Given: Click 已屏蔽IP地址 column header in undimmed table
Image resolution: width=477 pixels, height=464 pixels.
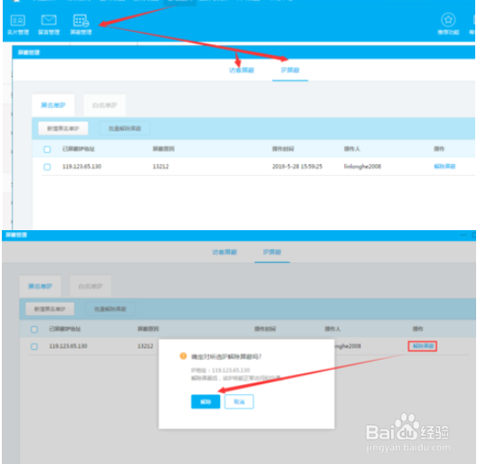Looking at the screenshot, I should 79,149.
